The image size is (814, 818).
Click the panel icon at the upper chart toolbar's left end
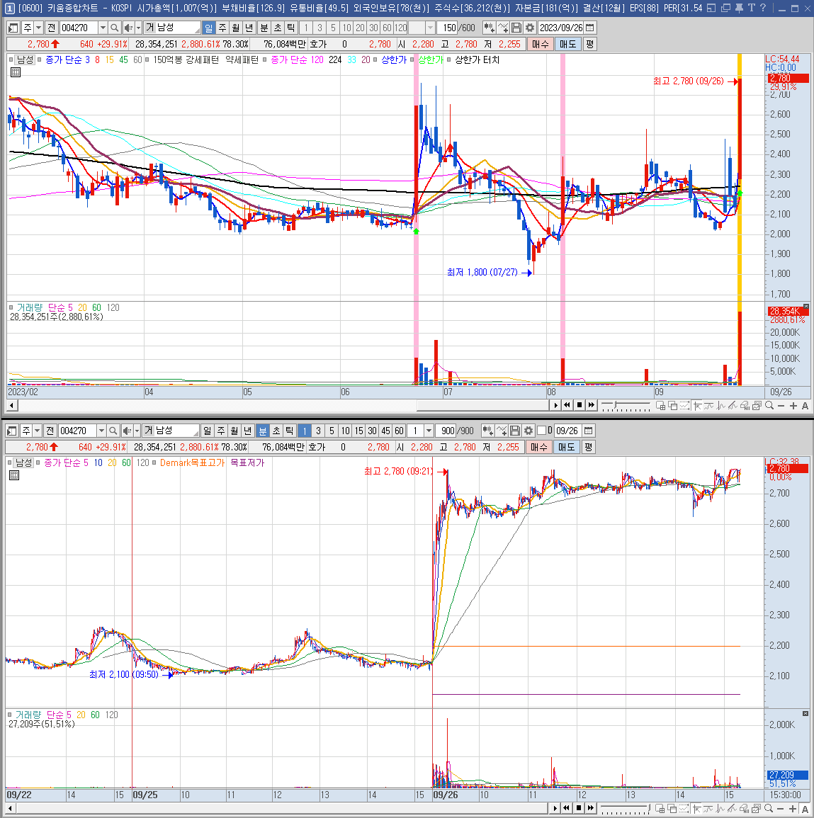(x=13, y=28)
